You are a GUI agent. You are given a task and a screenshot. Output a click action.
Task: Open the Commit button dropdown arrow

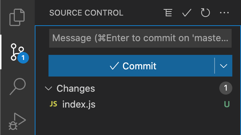(x=224, y=66)
